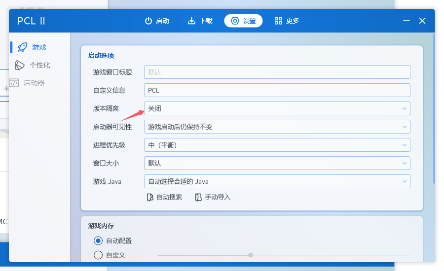Click the 游戏窗口标题 input field
This screenshot has width=444, height=271.
(277, 72)
